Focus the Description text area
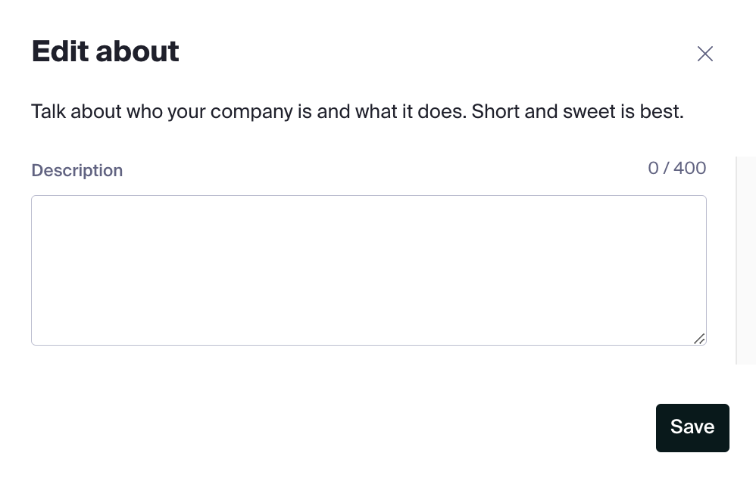 [368, 270]
